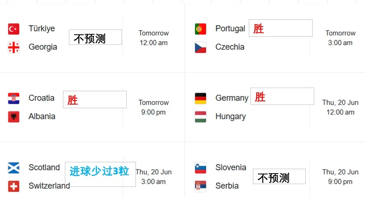Click the Serbia flag icon
Viewport: 365px width, 197px height.
coord(200,186)
